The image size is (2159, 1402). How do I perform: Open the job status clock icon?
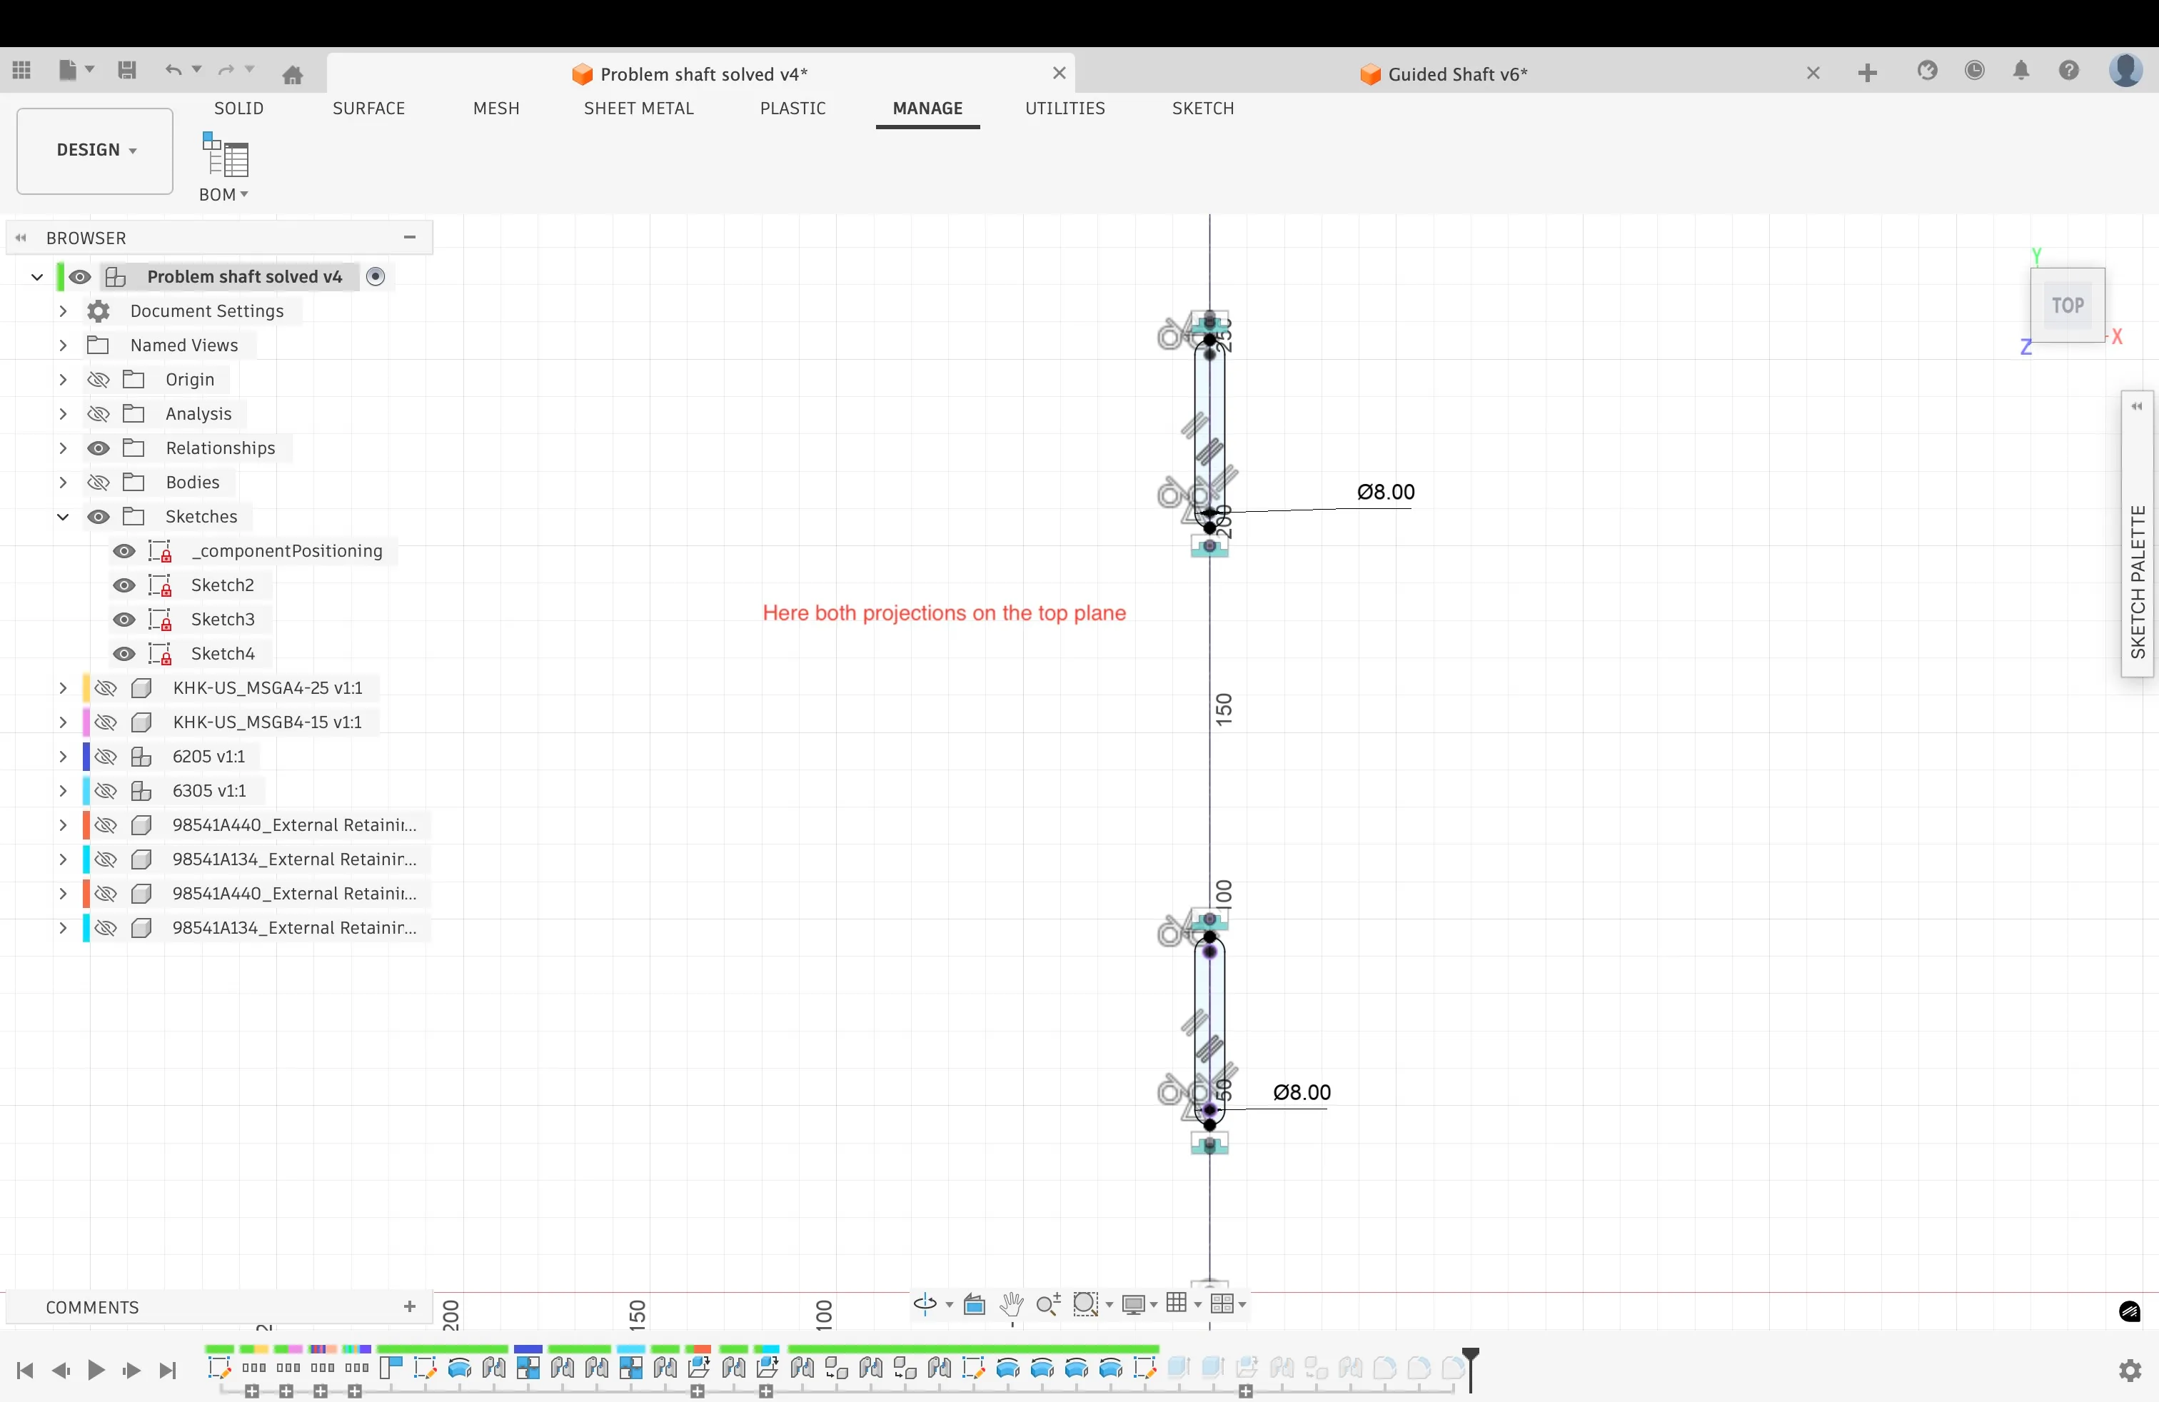point(1974,71)
